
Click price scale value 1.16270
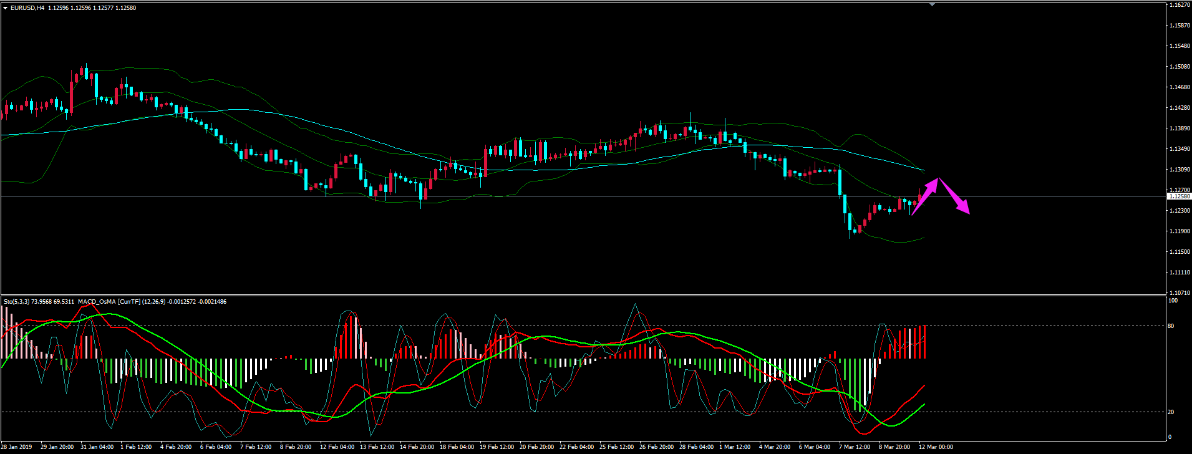tap(1179, 5)
